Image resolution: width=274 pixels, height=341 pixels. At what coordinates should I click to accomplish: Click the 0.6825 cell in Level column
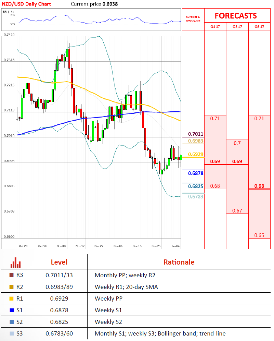coord(59,322)
